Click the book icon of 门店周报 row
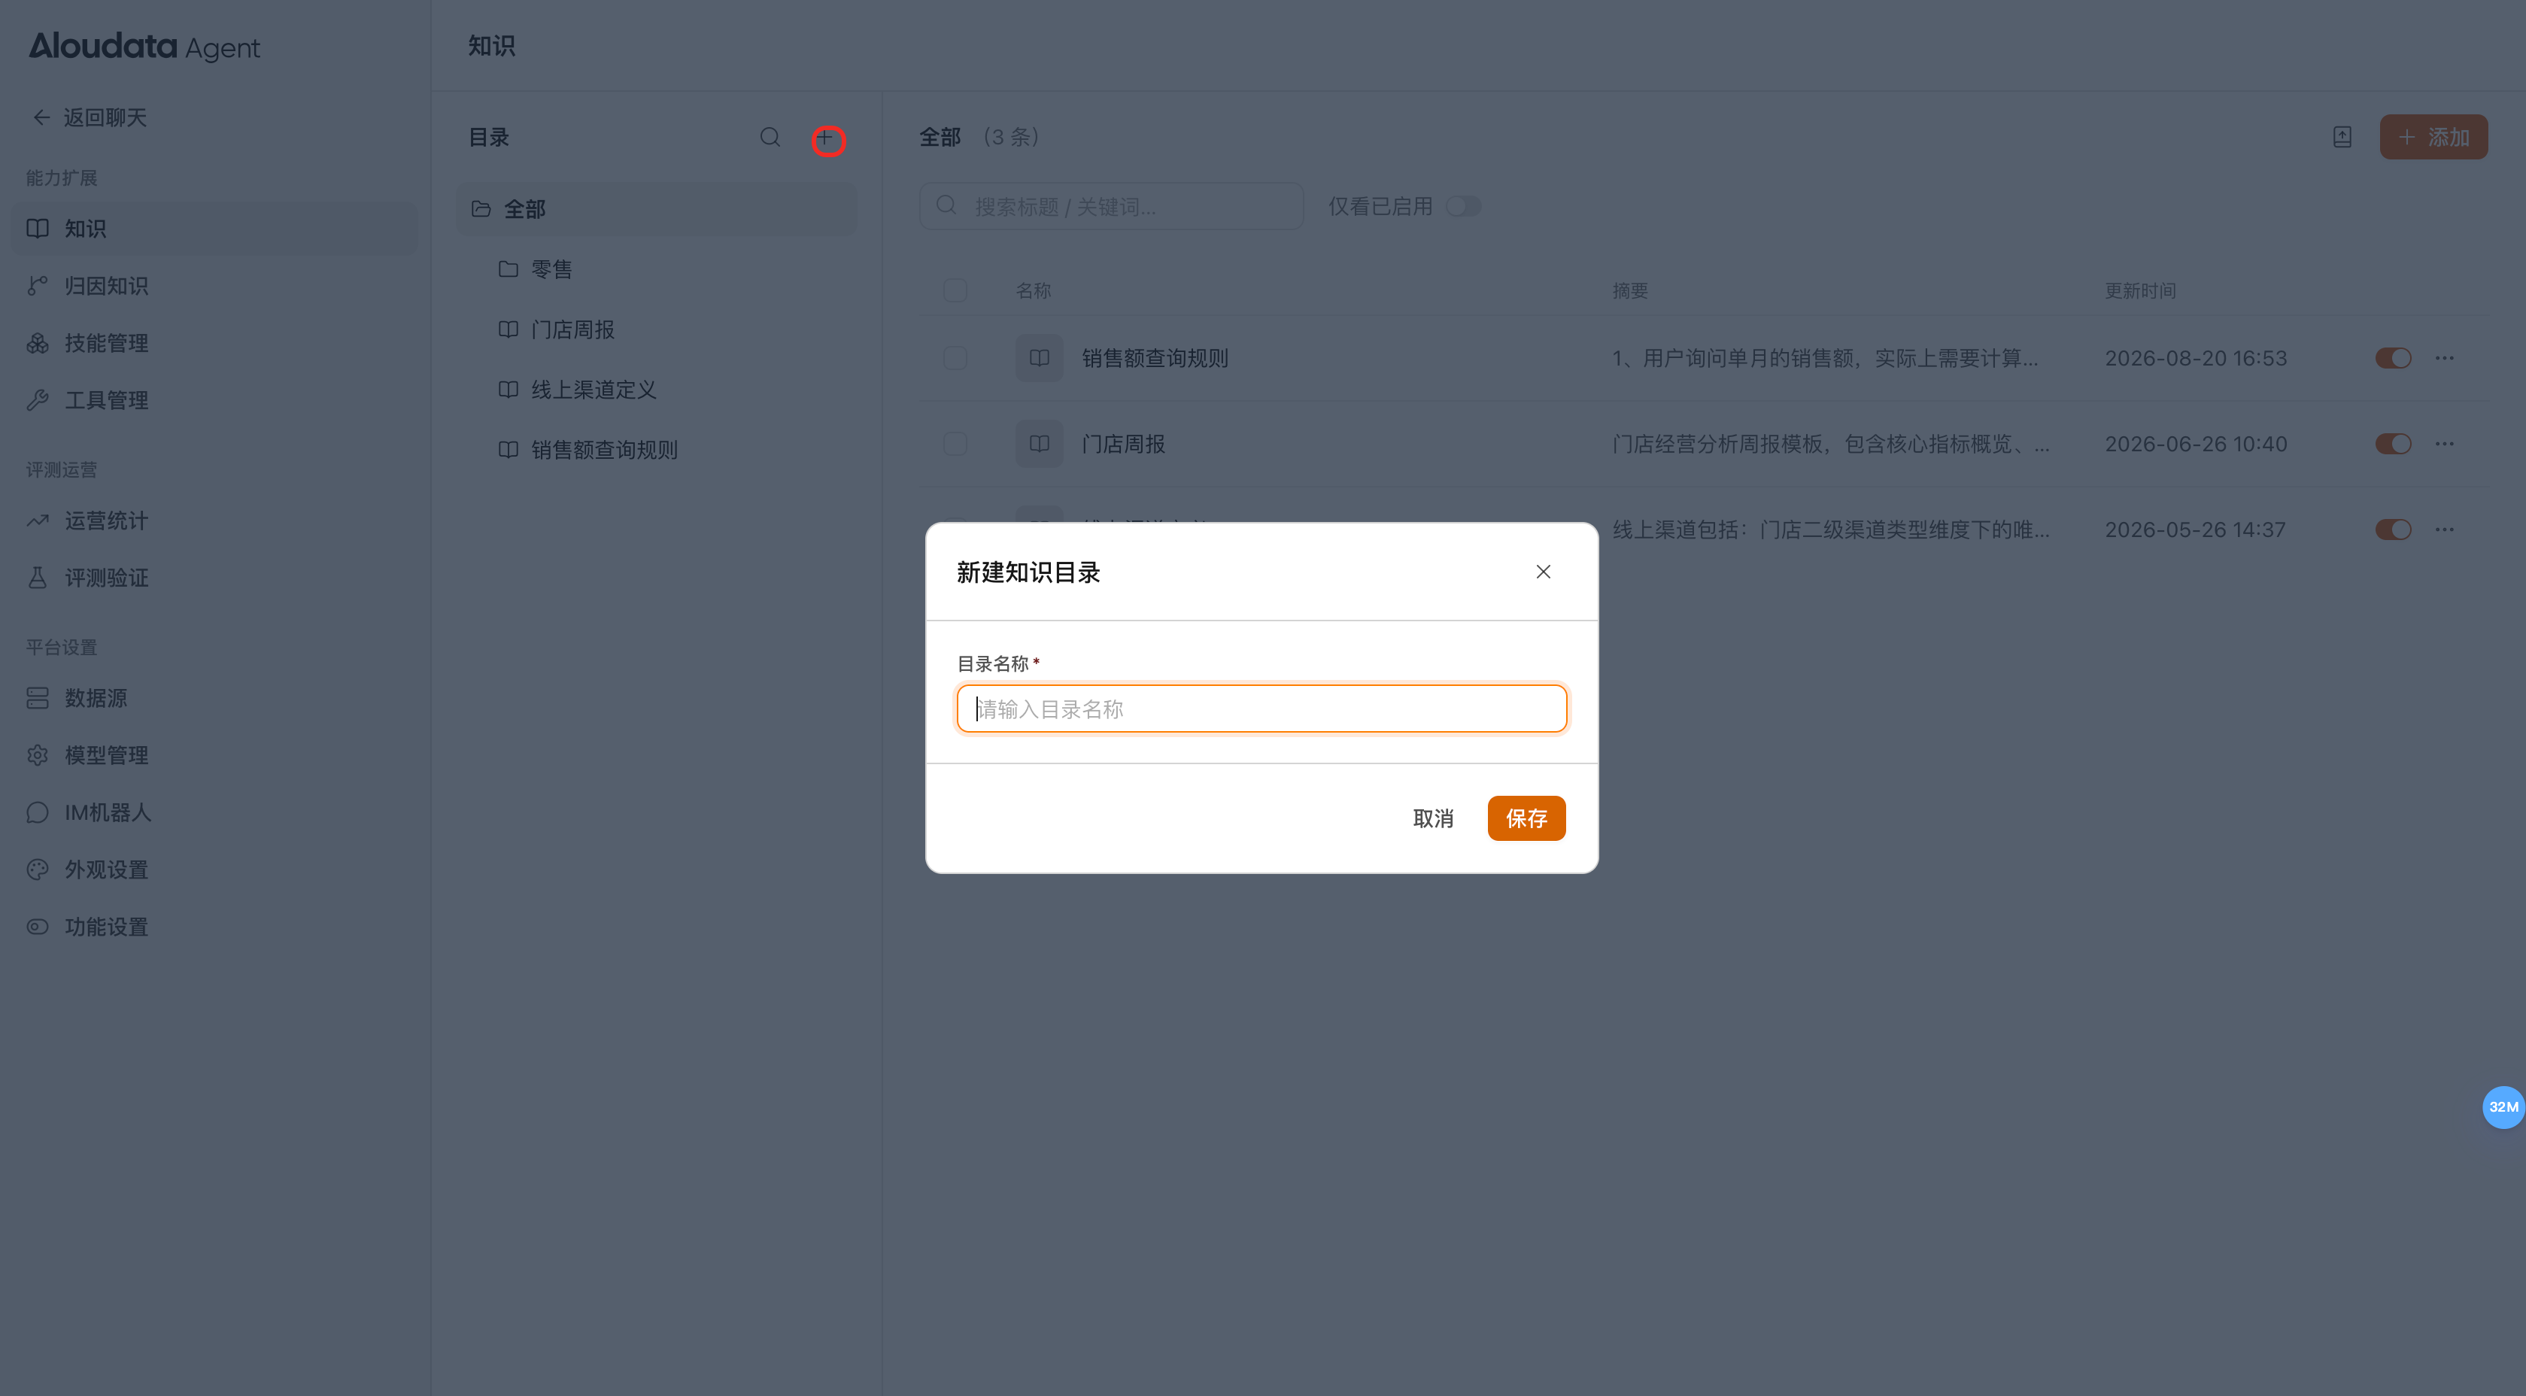Image resolution: width=2526 pixels, height=1396 pixels. pos(1040,444)
